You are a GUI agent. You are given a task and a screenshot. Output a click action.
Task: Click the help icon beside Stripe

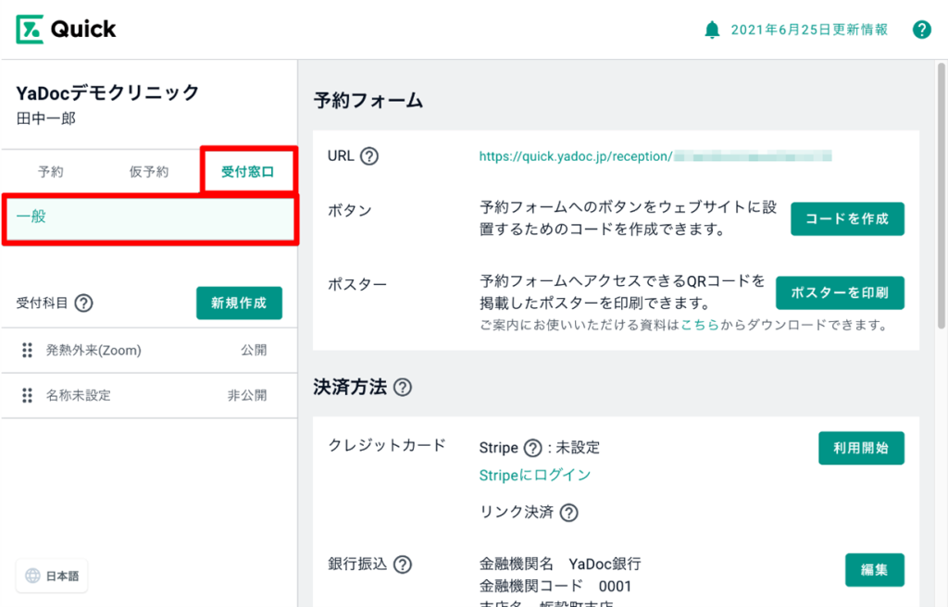tap(532, 448)
